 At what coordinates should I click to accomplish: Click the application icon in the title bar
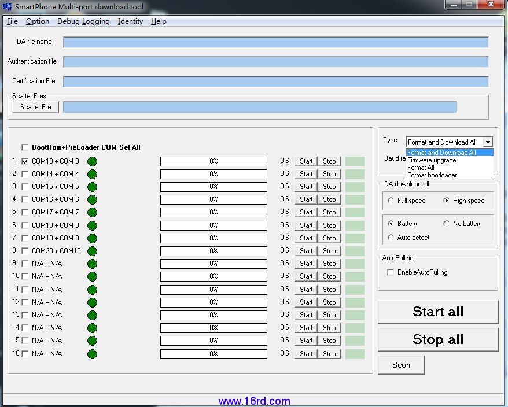(8, 6)
